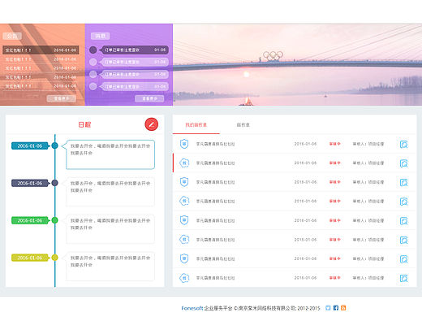Open the view-details magnifier icon in the second request row
422x317 pixels.
[x=403, y=163]
